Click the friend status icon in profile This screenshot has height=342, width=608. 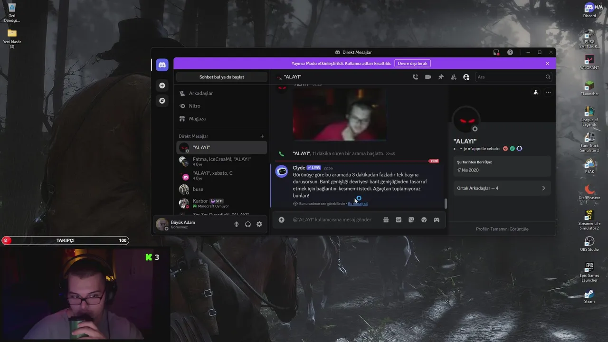pos(536,92)
